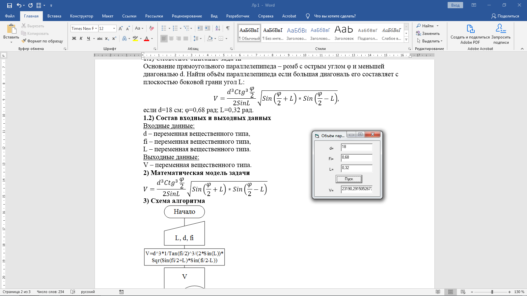The image size is (527, 296).
Task: Toggle superscript formatting
Action: tap(114, 38)
